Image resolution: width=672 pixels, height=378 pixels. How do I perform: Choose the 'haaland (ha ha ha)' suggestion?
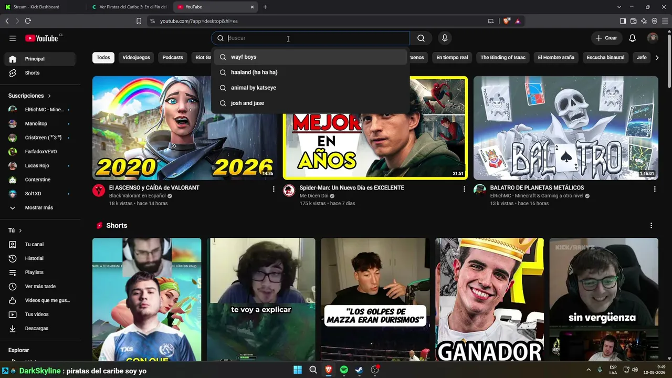tap(310, 72)
